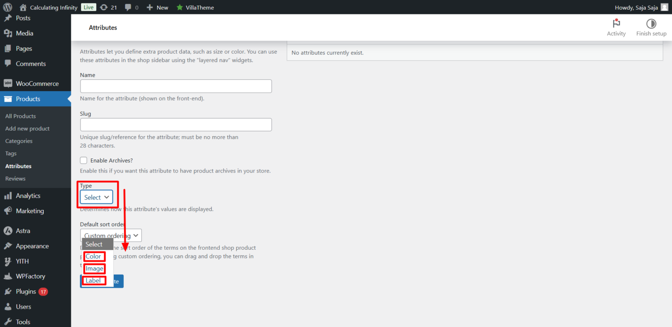Screen dimensions: 672x327
Task: Click the user avatar next to Howdy
Action: [x=664, y=7]
